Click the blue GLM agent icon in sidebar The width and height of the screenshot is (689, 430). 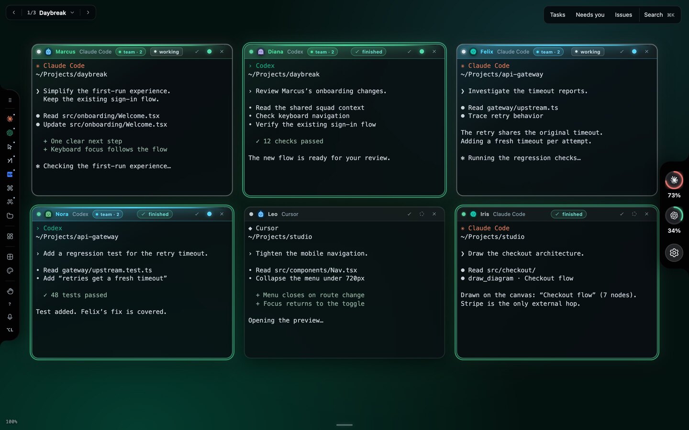click(x=10, y=174)
